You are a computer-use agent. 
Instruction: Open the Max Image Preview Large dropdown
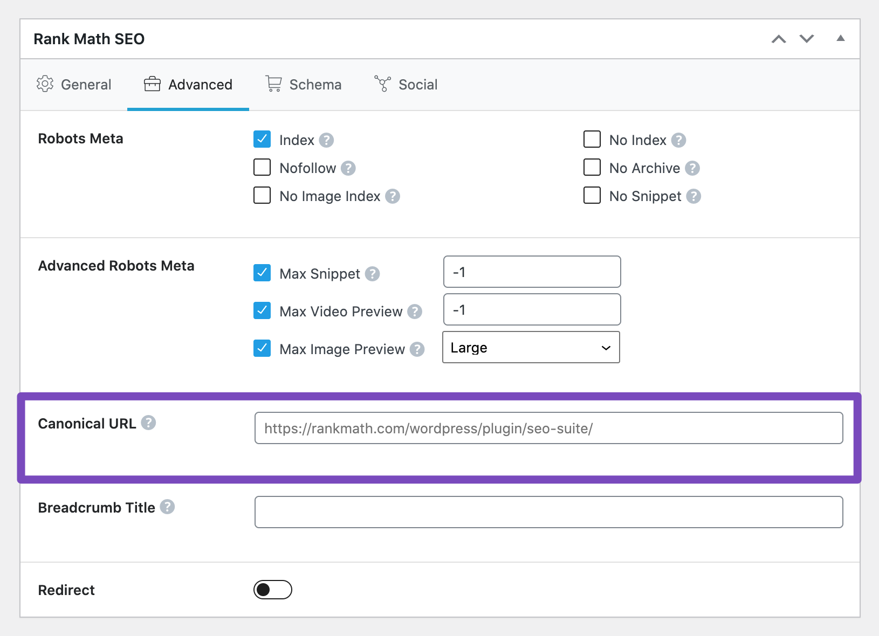pos(531,348)
